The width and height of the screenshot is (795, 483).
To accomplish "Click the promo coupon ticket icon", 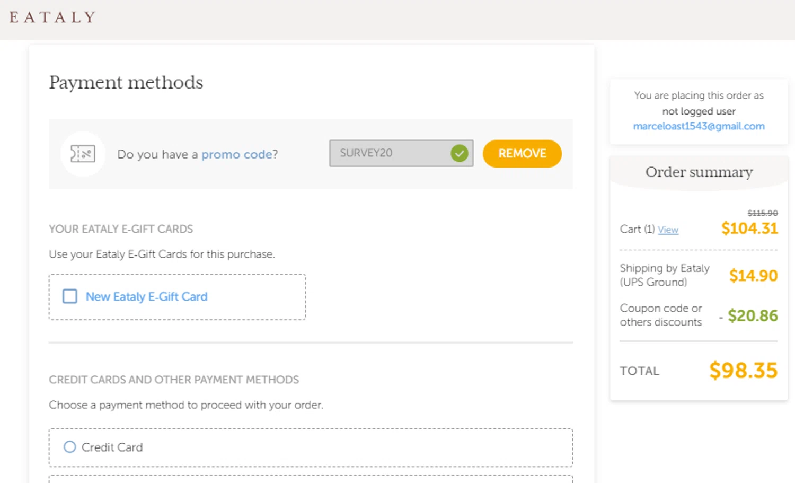I will 83,154.
